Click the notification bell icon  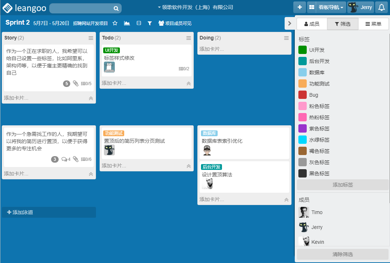point(381,7)
